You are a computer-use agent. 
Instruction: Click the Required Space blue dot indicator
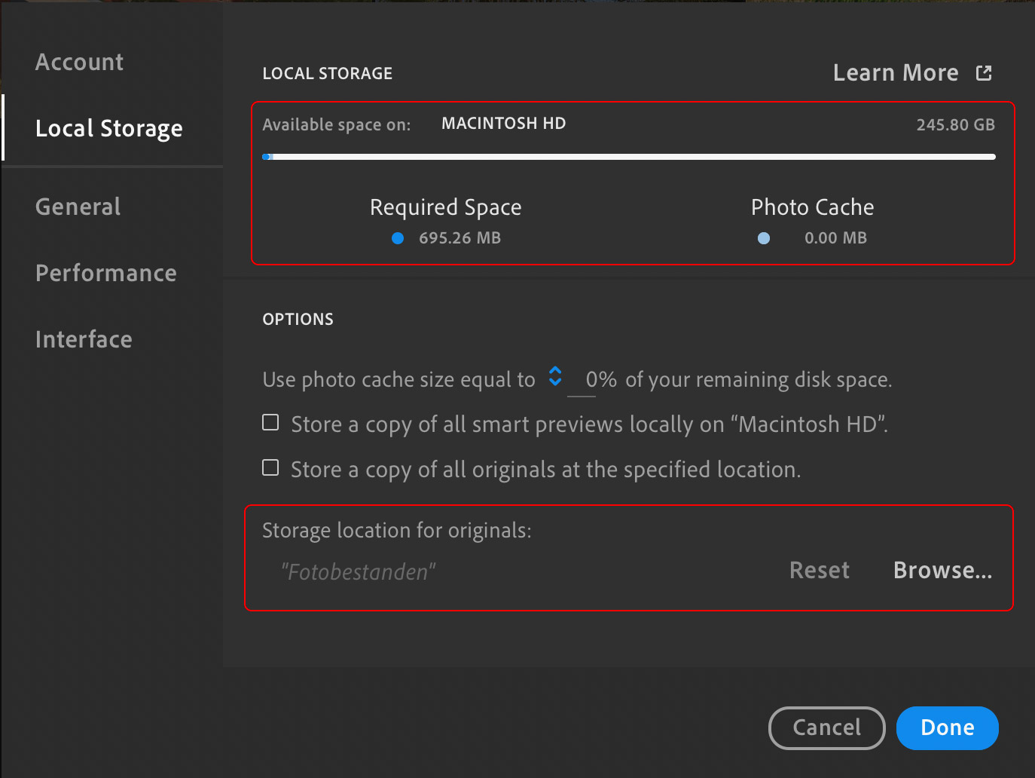[x=397, y=237]
